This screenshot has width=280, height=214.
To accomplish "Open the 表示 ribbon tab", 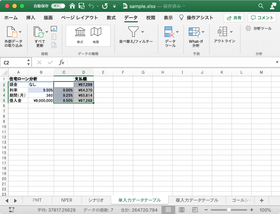I will click(x=168, y=17).
